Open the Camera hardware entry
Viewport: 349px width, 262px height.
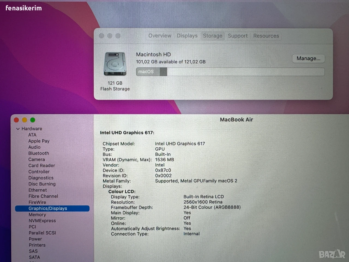37,159
